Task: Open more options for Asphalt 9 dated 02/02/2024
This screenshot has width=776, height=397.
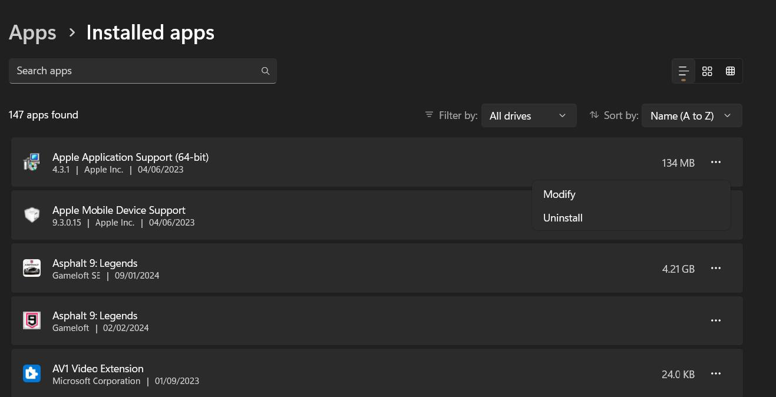Action: coord(716,320)
